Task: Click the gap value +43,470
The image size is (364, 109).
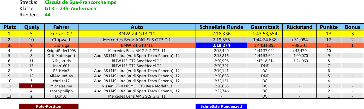Action: [x=299, y=51]
